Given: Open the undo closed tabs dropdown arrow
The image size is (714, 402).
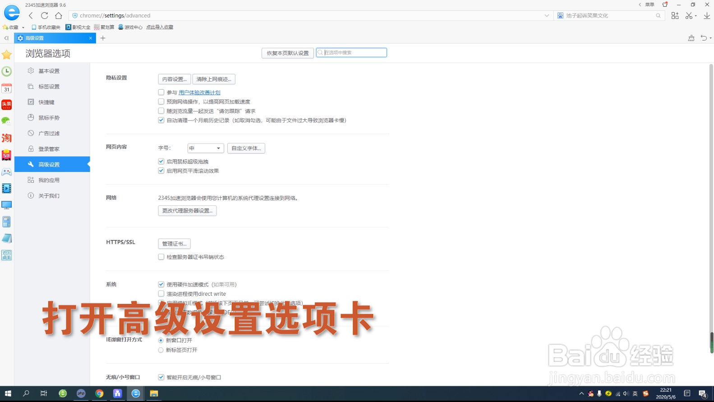Looking at the screenshot, I should pyautogui.click(x=710, y=38).
